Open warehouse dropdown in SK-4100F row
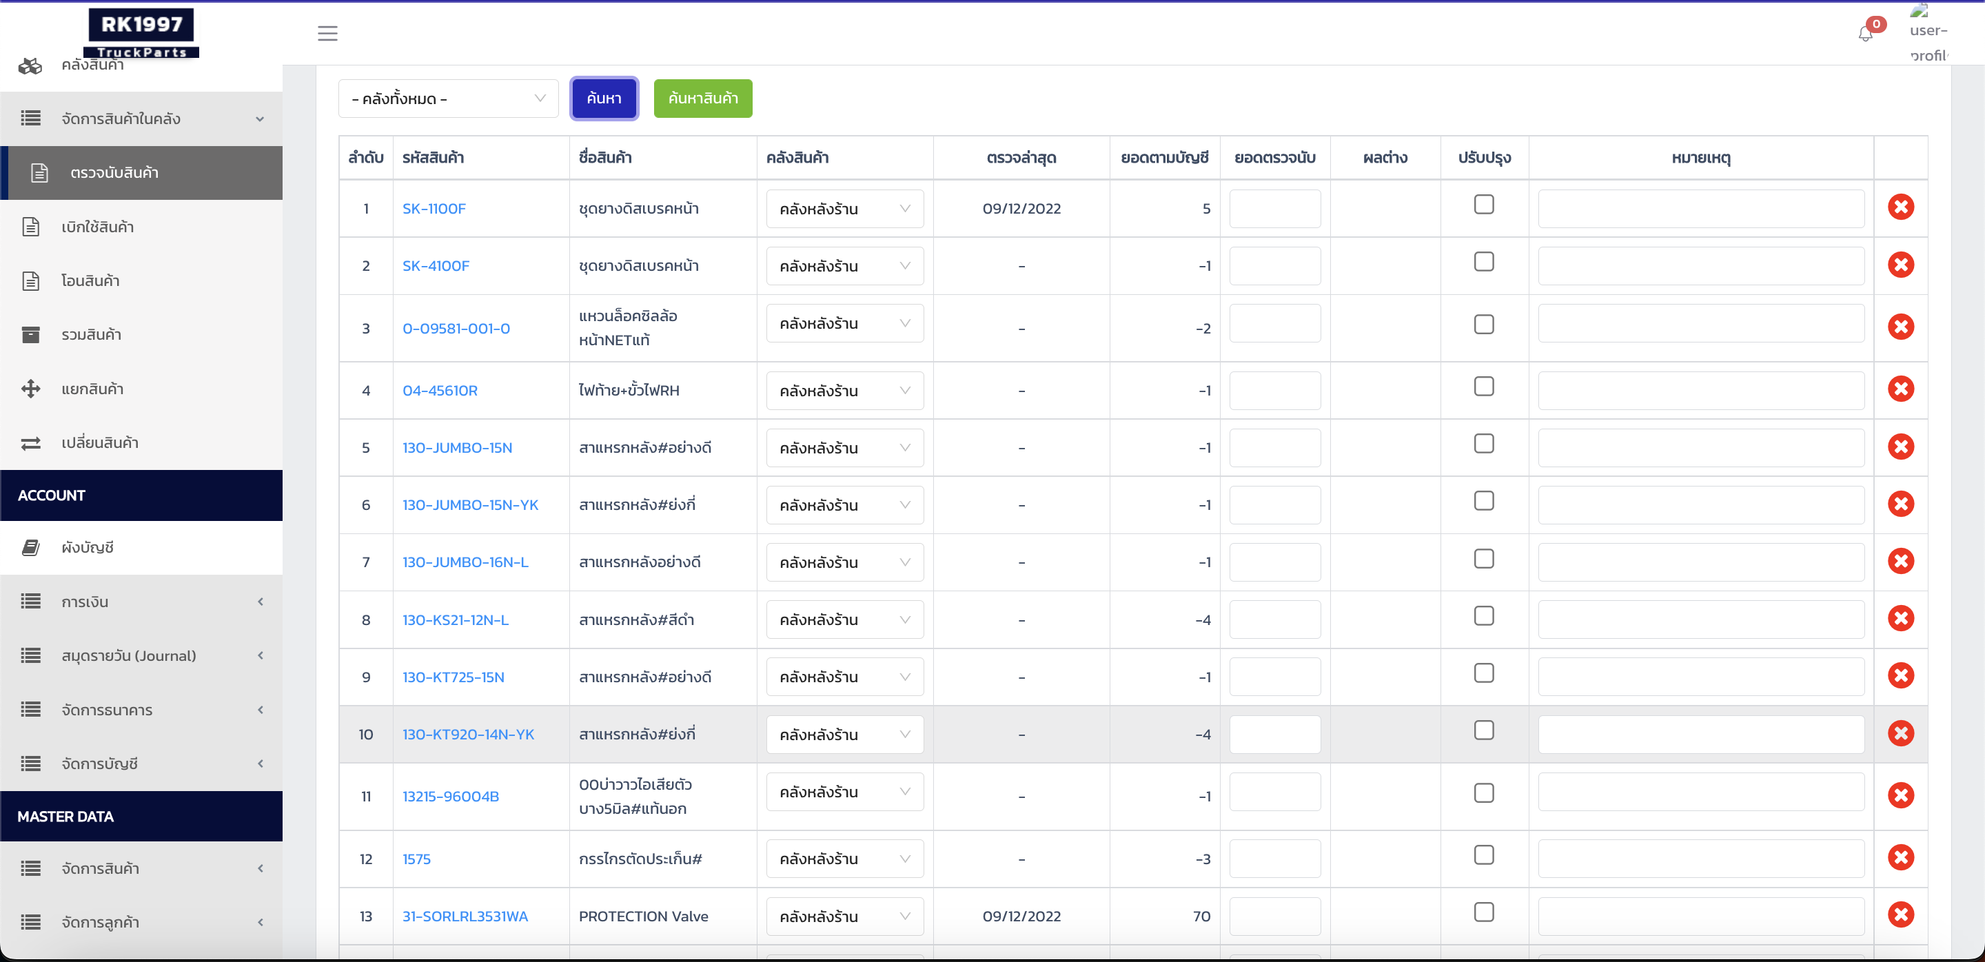Image resolution: width=1985 pixels, height=962 pixels. click(x=844, y=267)
